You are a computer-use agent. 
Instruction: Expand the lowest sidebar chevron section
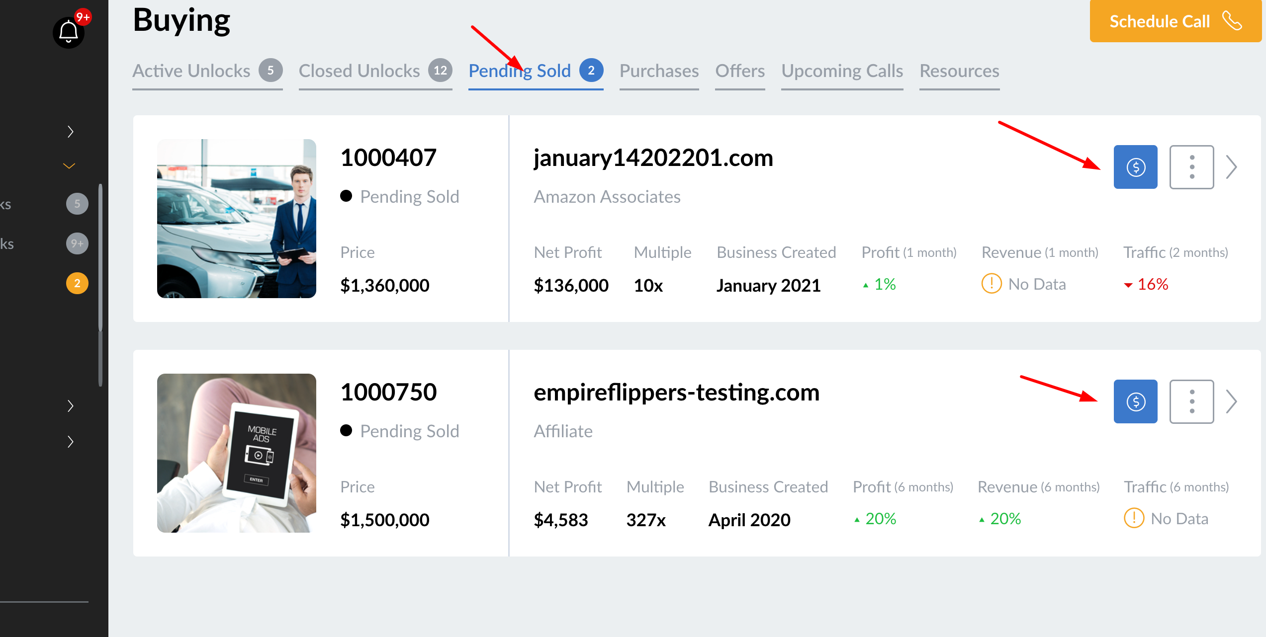coord(70,442)
